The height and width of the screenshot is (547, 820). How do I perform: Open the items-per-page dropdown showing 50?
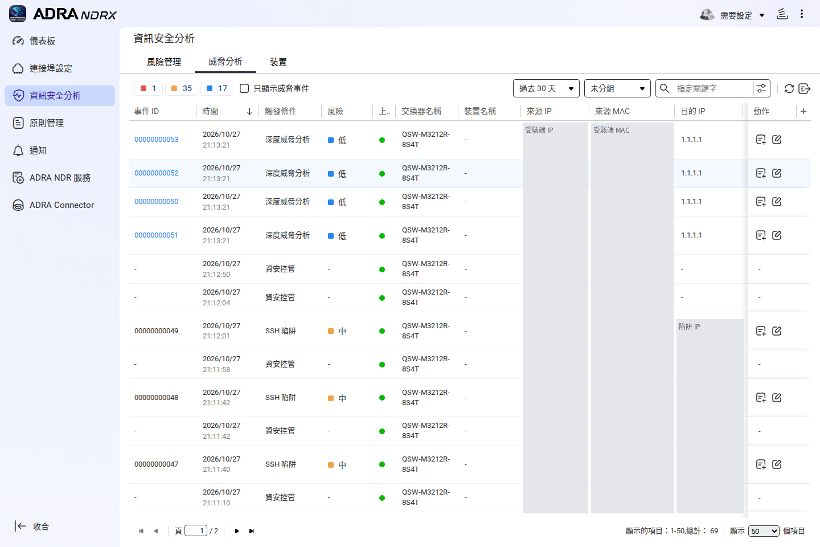pos(764,531)
